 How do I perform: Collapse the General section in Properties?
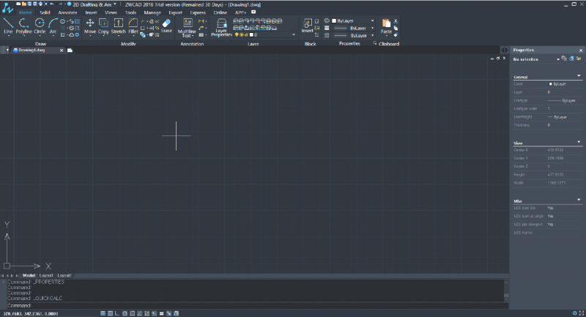579,76
